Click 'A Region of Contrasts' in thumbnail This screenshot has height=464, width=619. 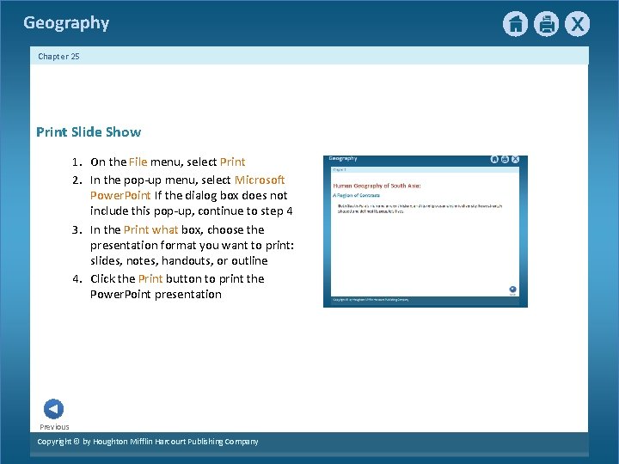click(x=357, y=195)
